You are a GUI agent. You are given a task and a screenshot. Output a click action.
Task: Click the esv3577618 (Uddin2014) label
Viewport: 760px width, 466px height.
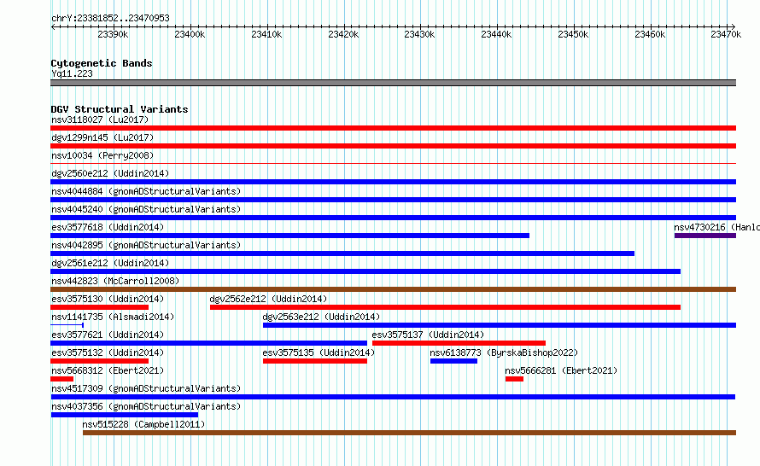108,227
